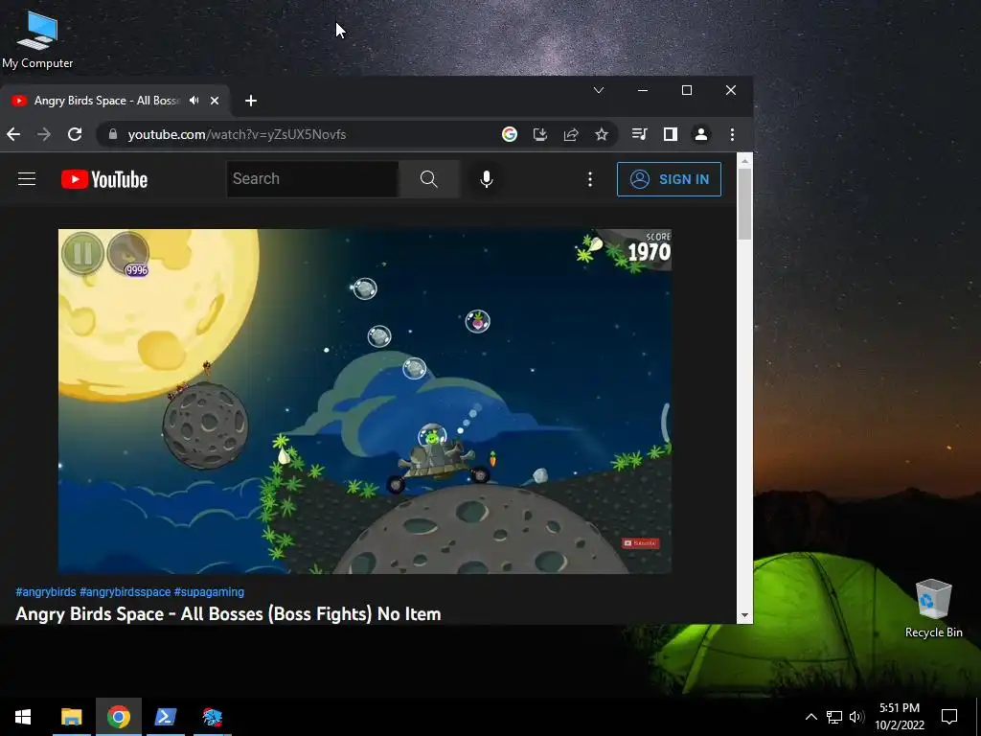Viewport: 981px width, 736px height.
Task: Click the Chrome taskbar icon
Action: [x=118, y=717]
